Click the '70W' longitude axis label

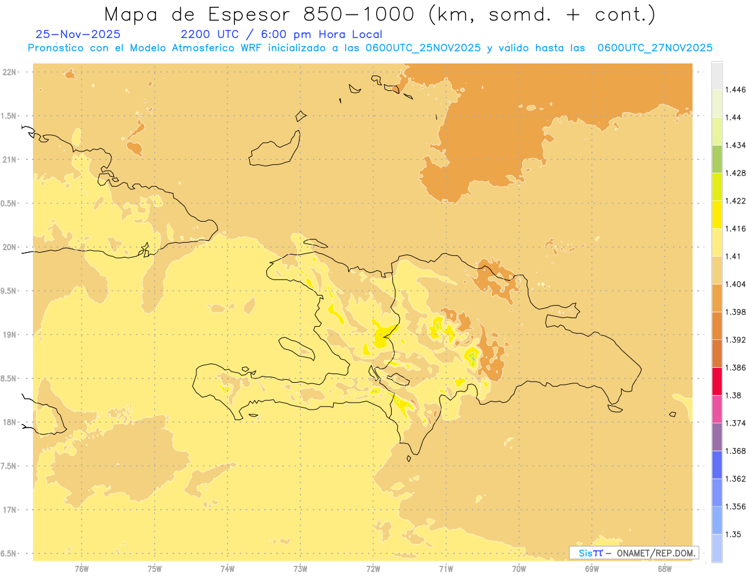coord(518,568)
